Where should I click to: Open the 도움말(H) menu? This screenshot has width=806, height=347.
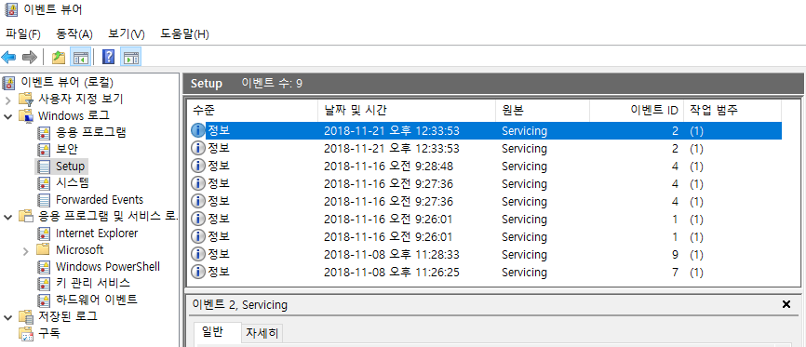pos(184,34)
